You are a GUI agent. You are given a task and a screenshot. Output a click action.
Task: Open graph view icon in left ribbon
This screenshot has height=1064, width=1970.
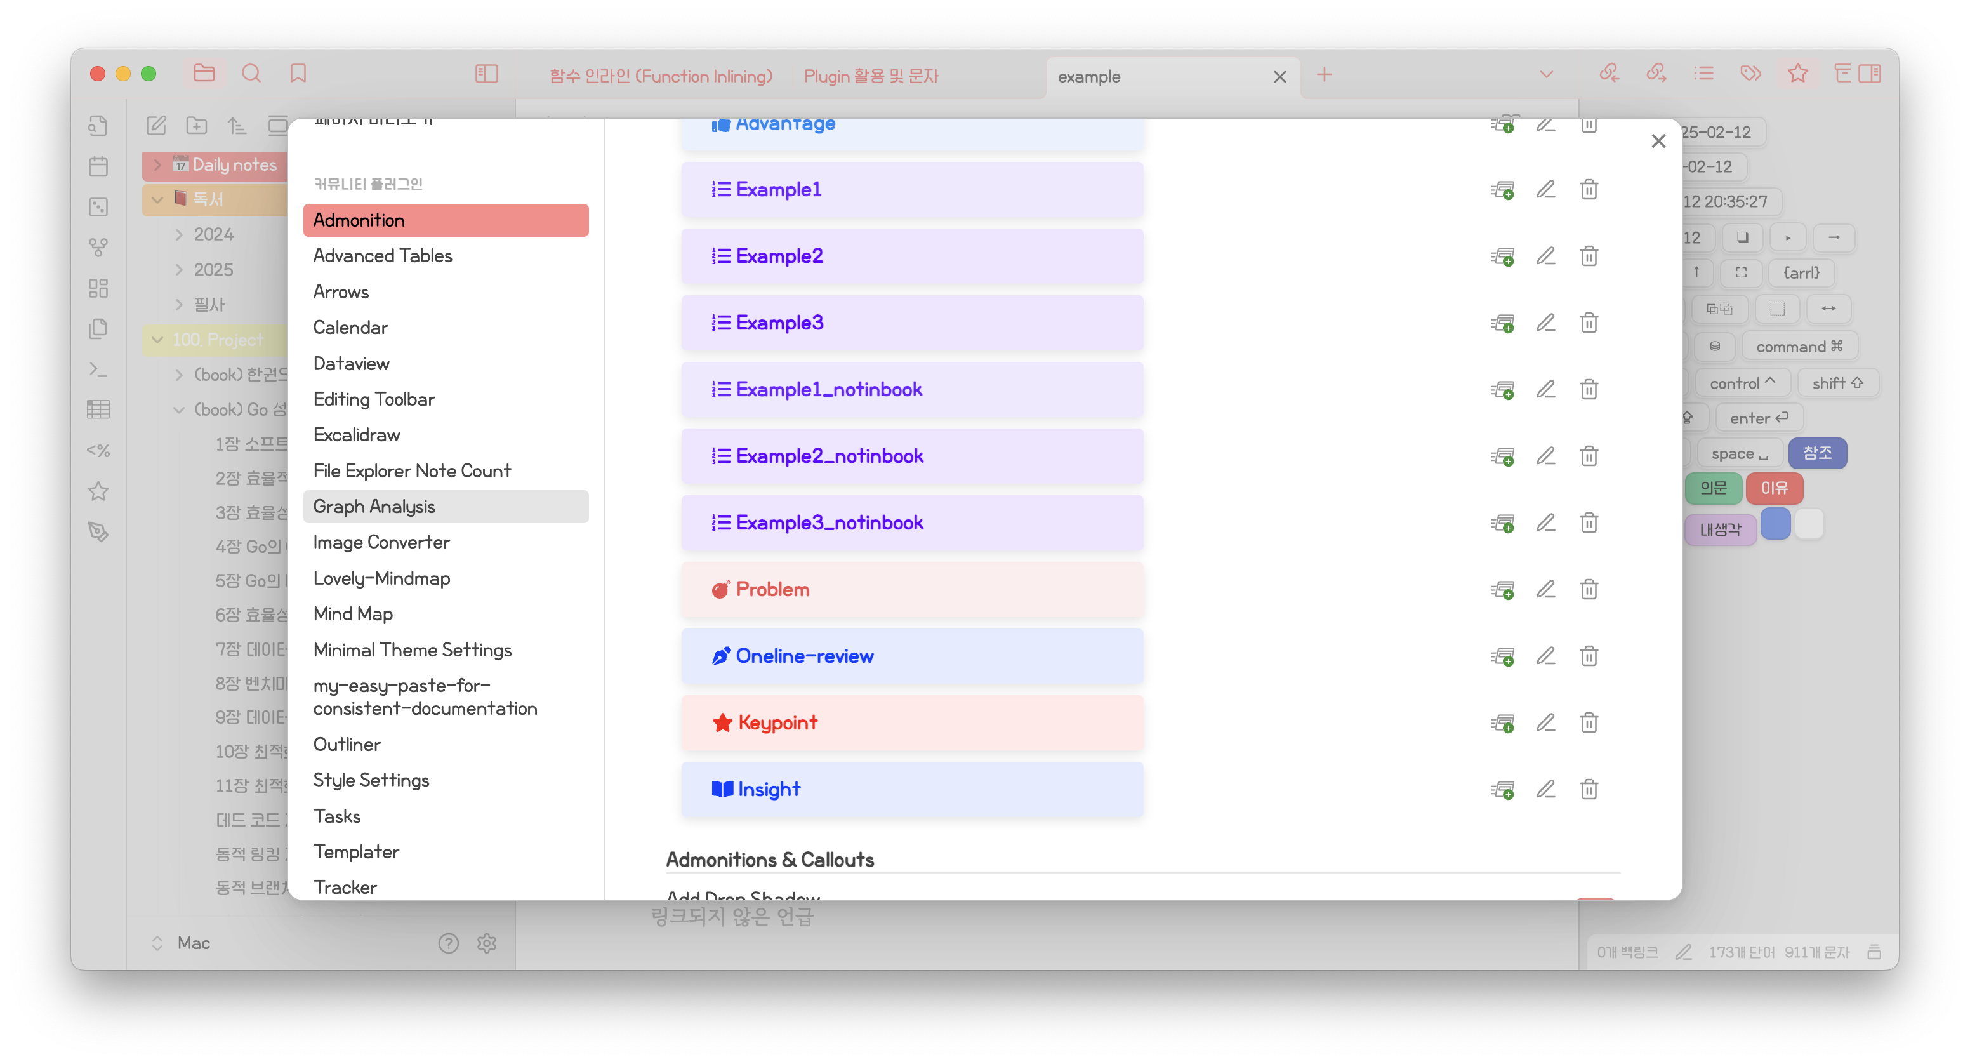(x=98, y=247)
